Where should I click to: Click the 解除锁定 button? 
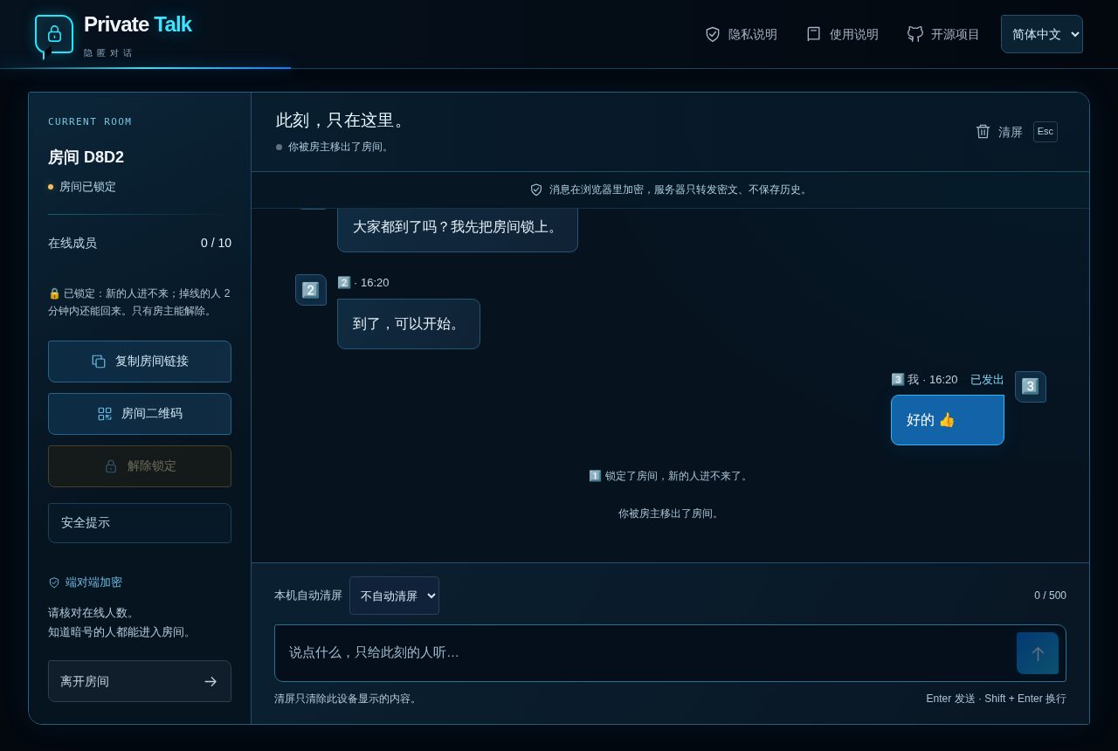(140, 466)
